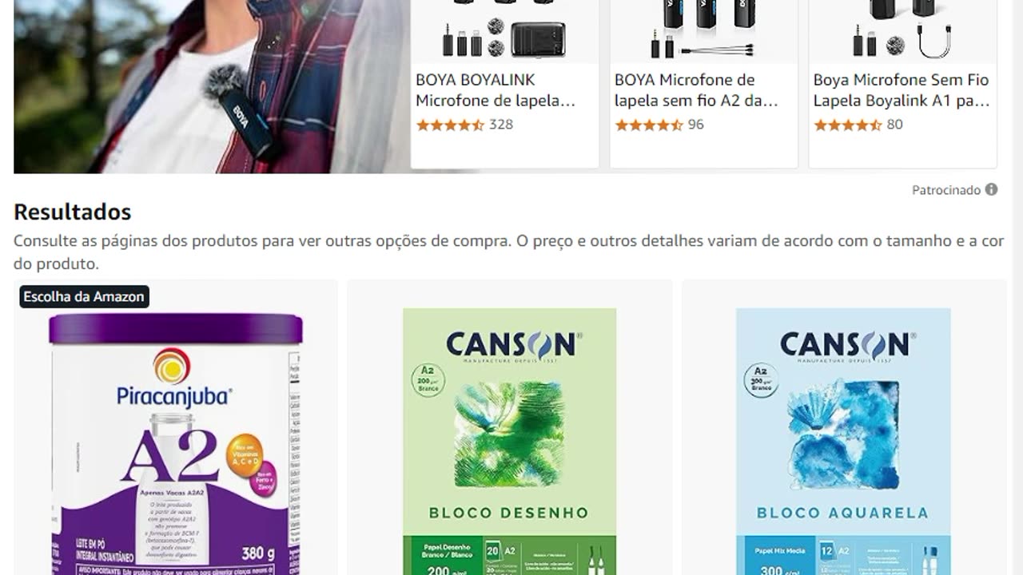This screenshot has width=1023, height=575.
Task: Click the Resultados heading
Action: (x=72, y=212)
